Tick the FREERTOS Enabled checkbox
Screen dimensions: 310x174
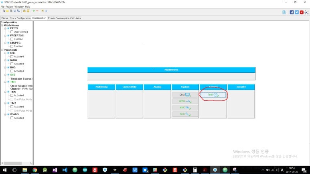(12, 39)
